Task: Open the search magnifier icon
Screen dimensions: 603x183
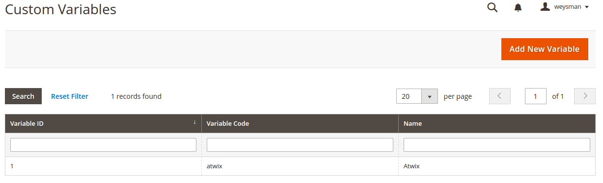Action: tap(492, 7)
